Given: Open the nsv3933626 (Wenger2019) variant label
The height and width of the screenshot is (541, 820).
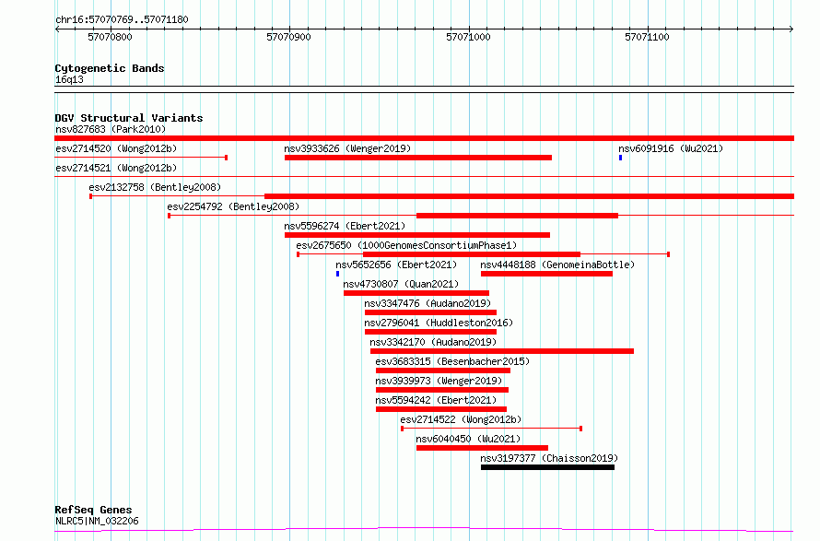Looking at the screenshot, I should pyautogui.click(x=347, y=148).
